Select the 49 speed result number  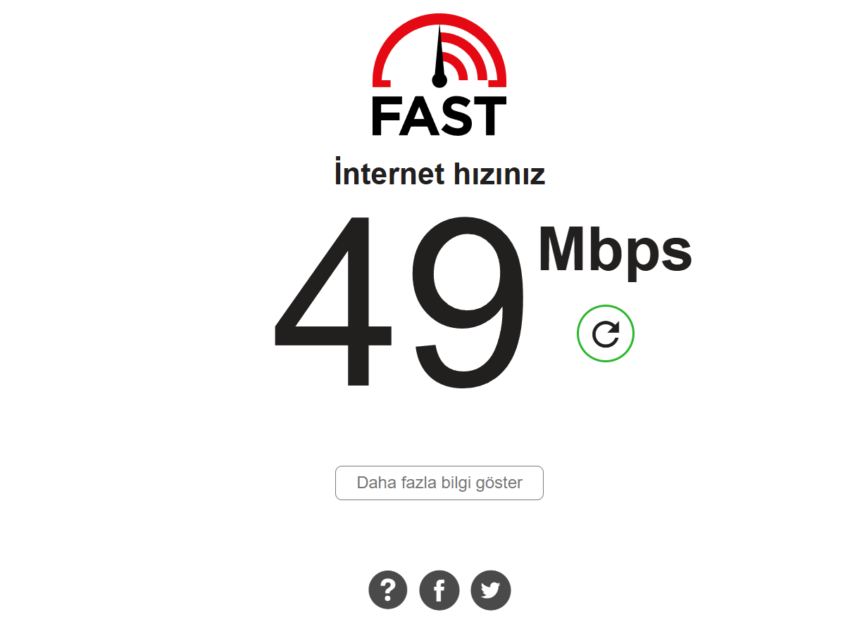pos(399,302)
